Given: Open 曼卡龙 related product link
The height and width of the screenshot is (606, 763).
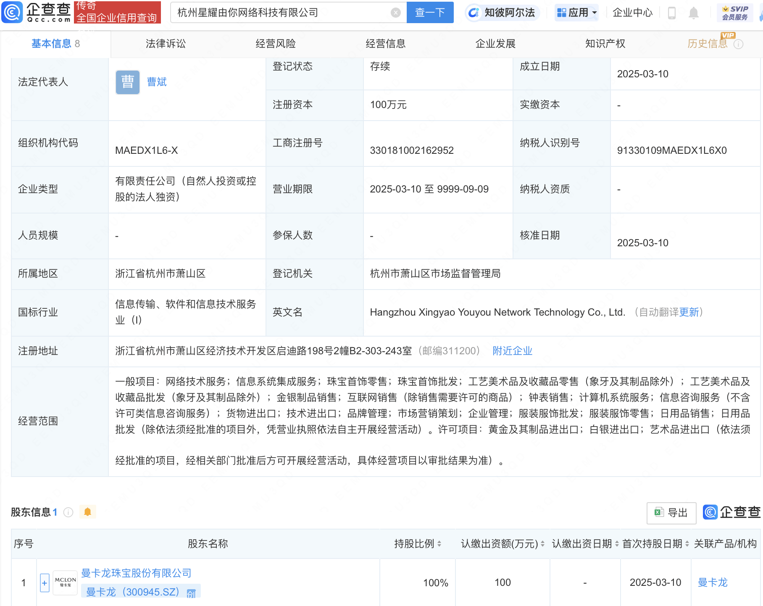Looking at the screenshot, I should coord(713,582).
